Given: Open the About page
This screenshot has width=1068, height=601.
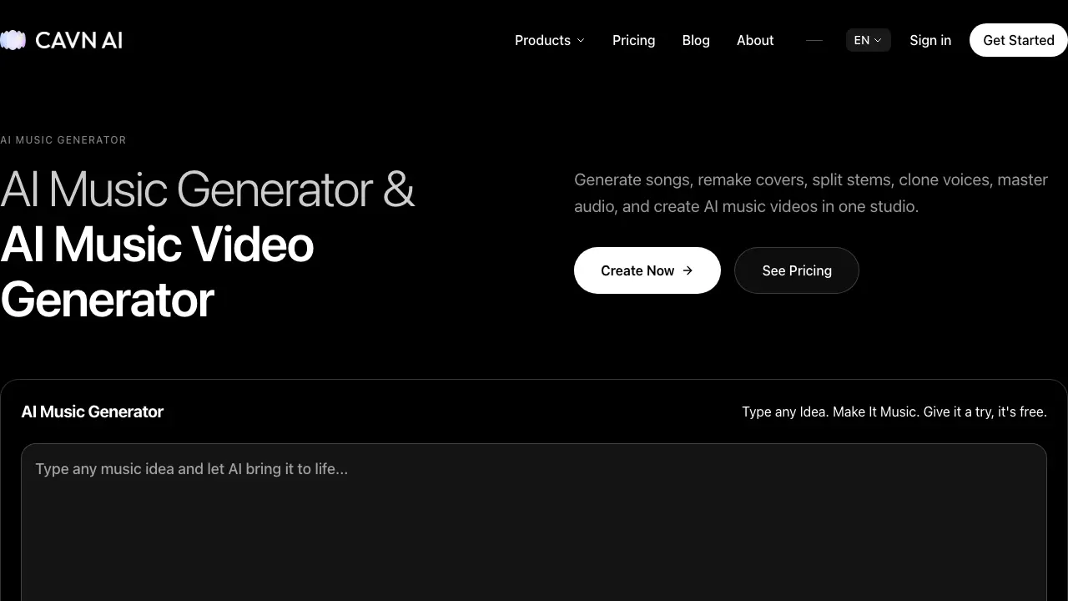Looking at the screenshot, I should (755, 40).
